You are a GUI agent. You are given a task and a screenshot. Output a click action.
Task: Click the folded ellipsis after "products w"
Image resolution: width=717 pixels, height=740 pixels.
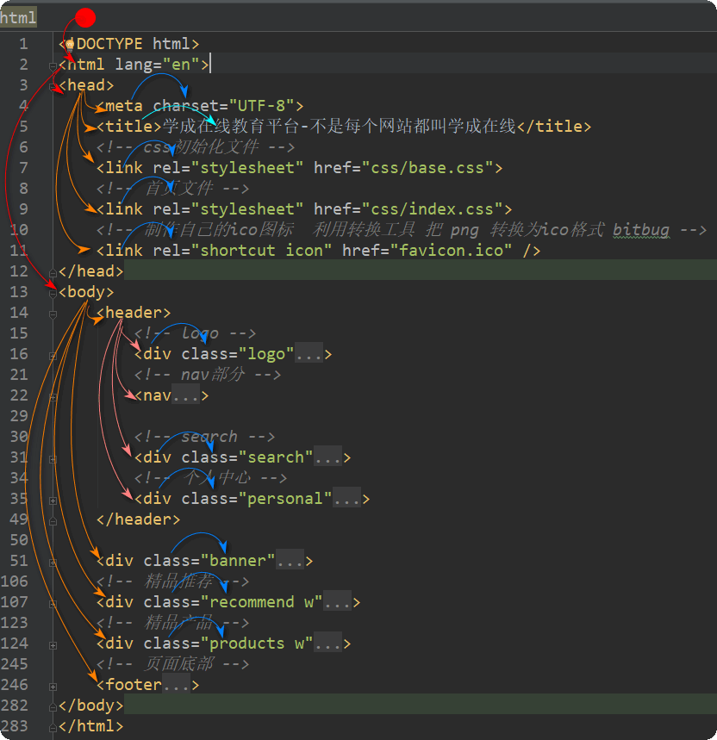point(328,644)
